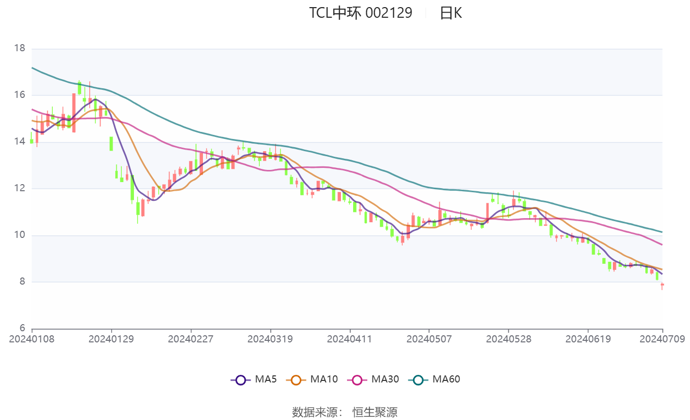
Task: Click x-axis date label 20240619
Action: point(588,338)
